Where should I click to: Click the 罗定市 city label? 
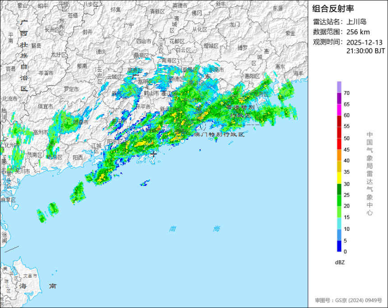[x=71, y=89]
